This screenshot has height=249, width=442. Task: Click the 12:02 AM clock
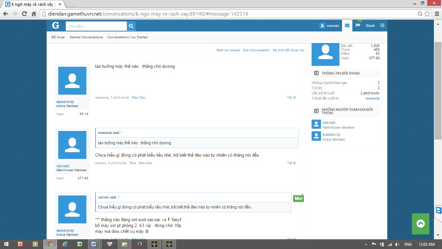tap(426, 244)
